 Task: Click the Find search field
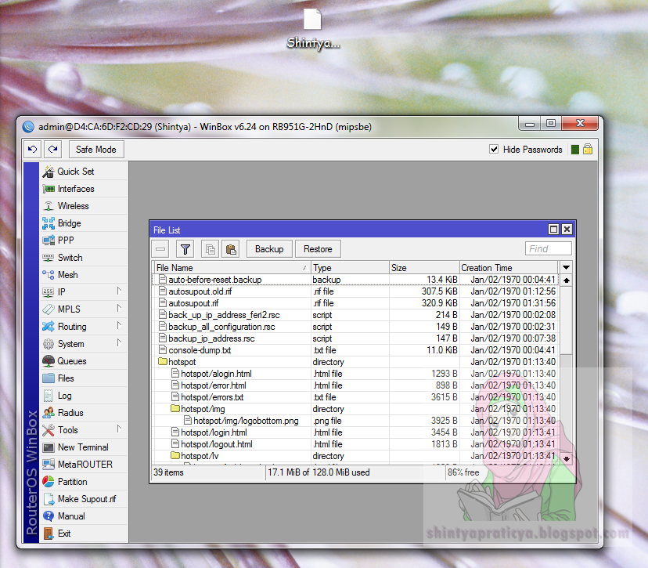tap(549, 248)
